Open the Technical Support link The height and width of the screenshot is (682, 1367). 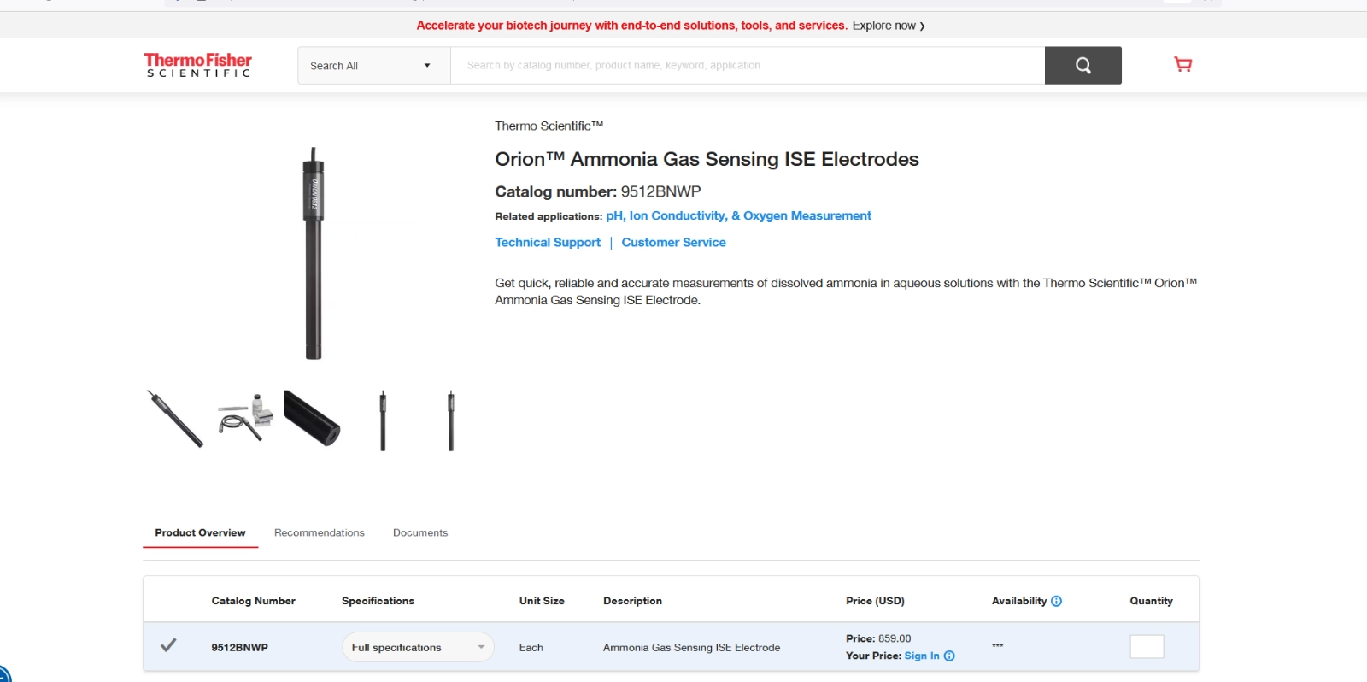(x=548, y=243)
